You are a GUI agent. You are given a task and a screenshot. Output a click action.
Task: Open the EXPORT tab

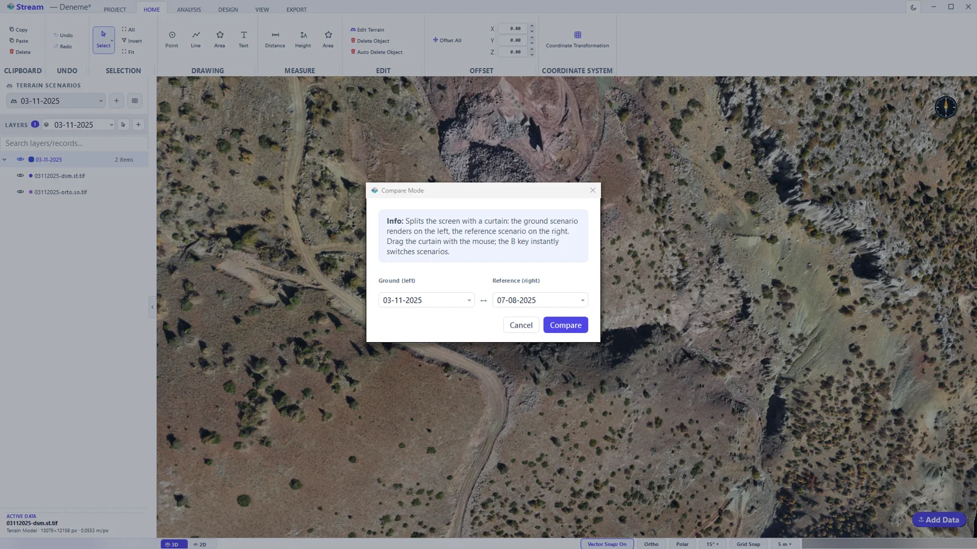coord(296,10)
